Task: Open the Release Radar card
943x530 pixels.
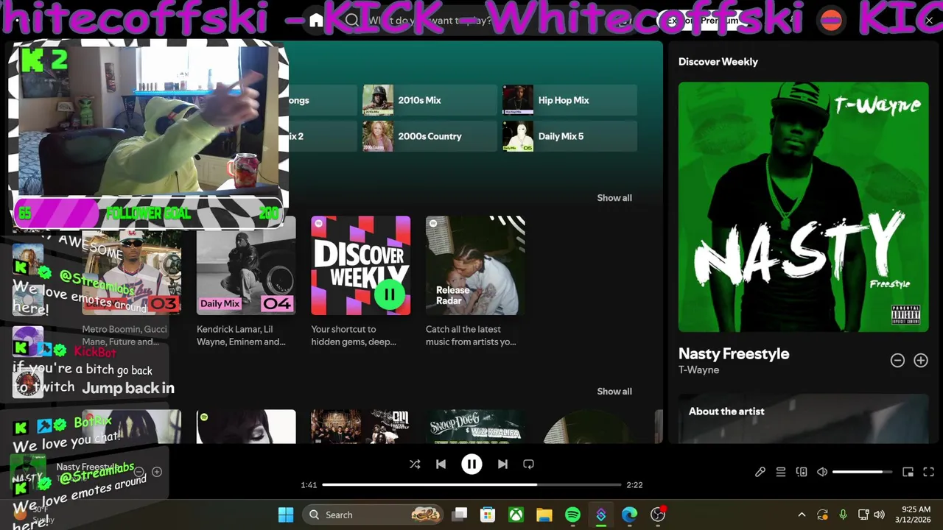Action: click(x=475, y=265)
